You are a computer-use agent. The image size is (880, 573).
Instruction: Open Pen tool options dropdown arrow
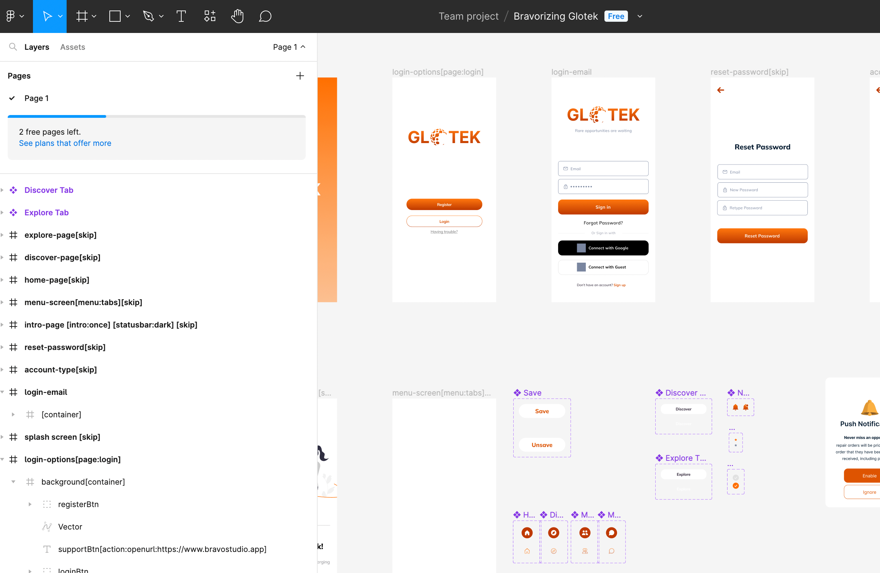pyautogui.click(x=161, y=16)
